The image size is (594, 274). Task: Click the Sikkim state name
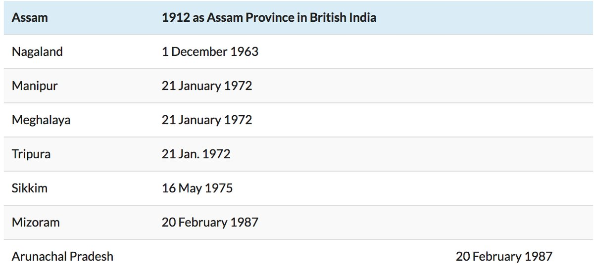point(30,188)
